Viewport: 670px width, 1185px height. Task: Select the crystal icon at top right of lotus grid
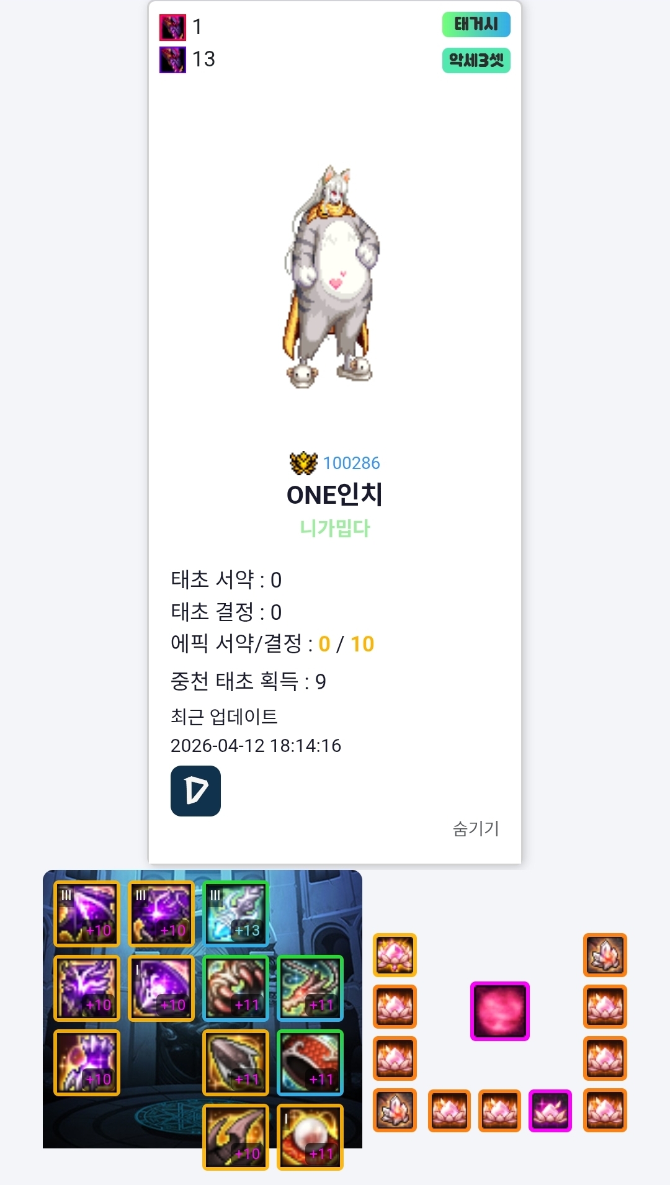[x=605, y=955]
